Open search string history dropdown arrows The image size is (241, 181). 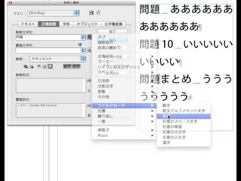pyautogui.click(x=83, y=37)
